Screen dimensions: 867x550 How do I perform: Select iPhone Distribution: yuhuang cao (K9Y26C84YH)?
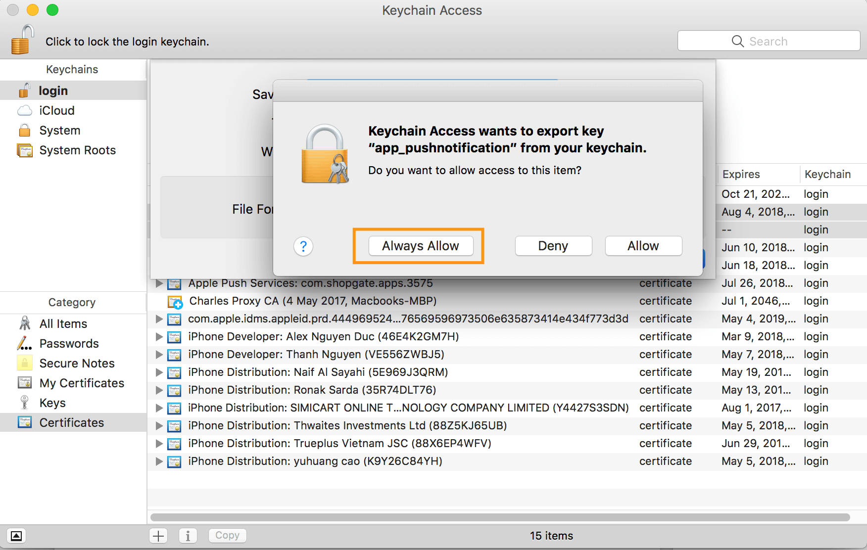click(x=315, y=461)
